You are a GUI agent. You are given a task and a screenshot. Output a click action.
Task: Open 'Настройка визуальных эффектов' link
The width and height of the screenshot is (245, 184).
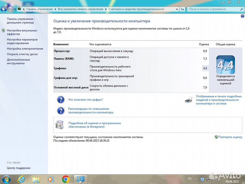(22, 32)
